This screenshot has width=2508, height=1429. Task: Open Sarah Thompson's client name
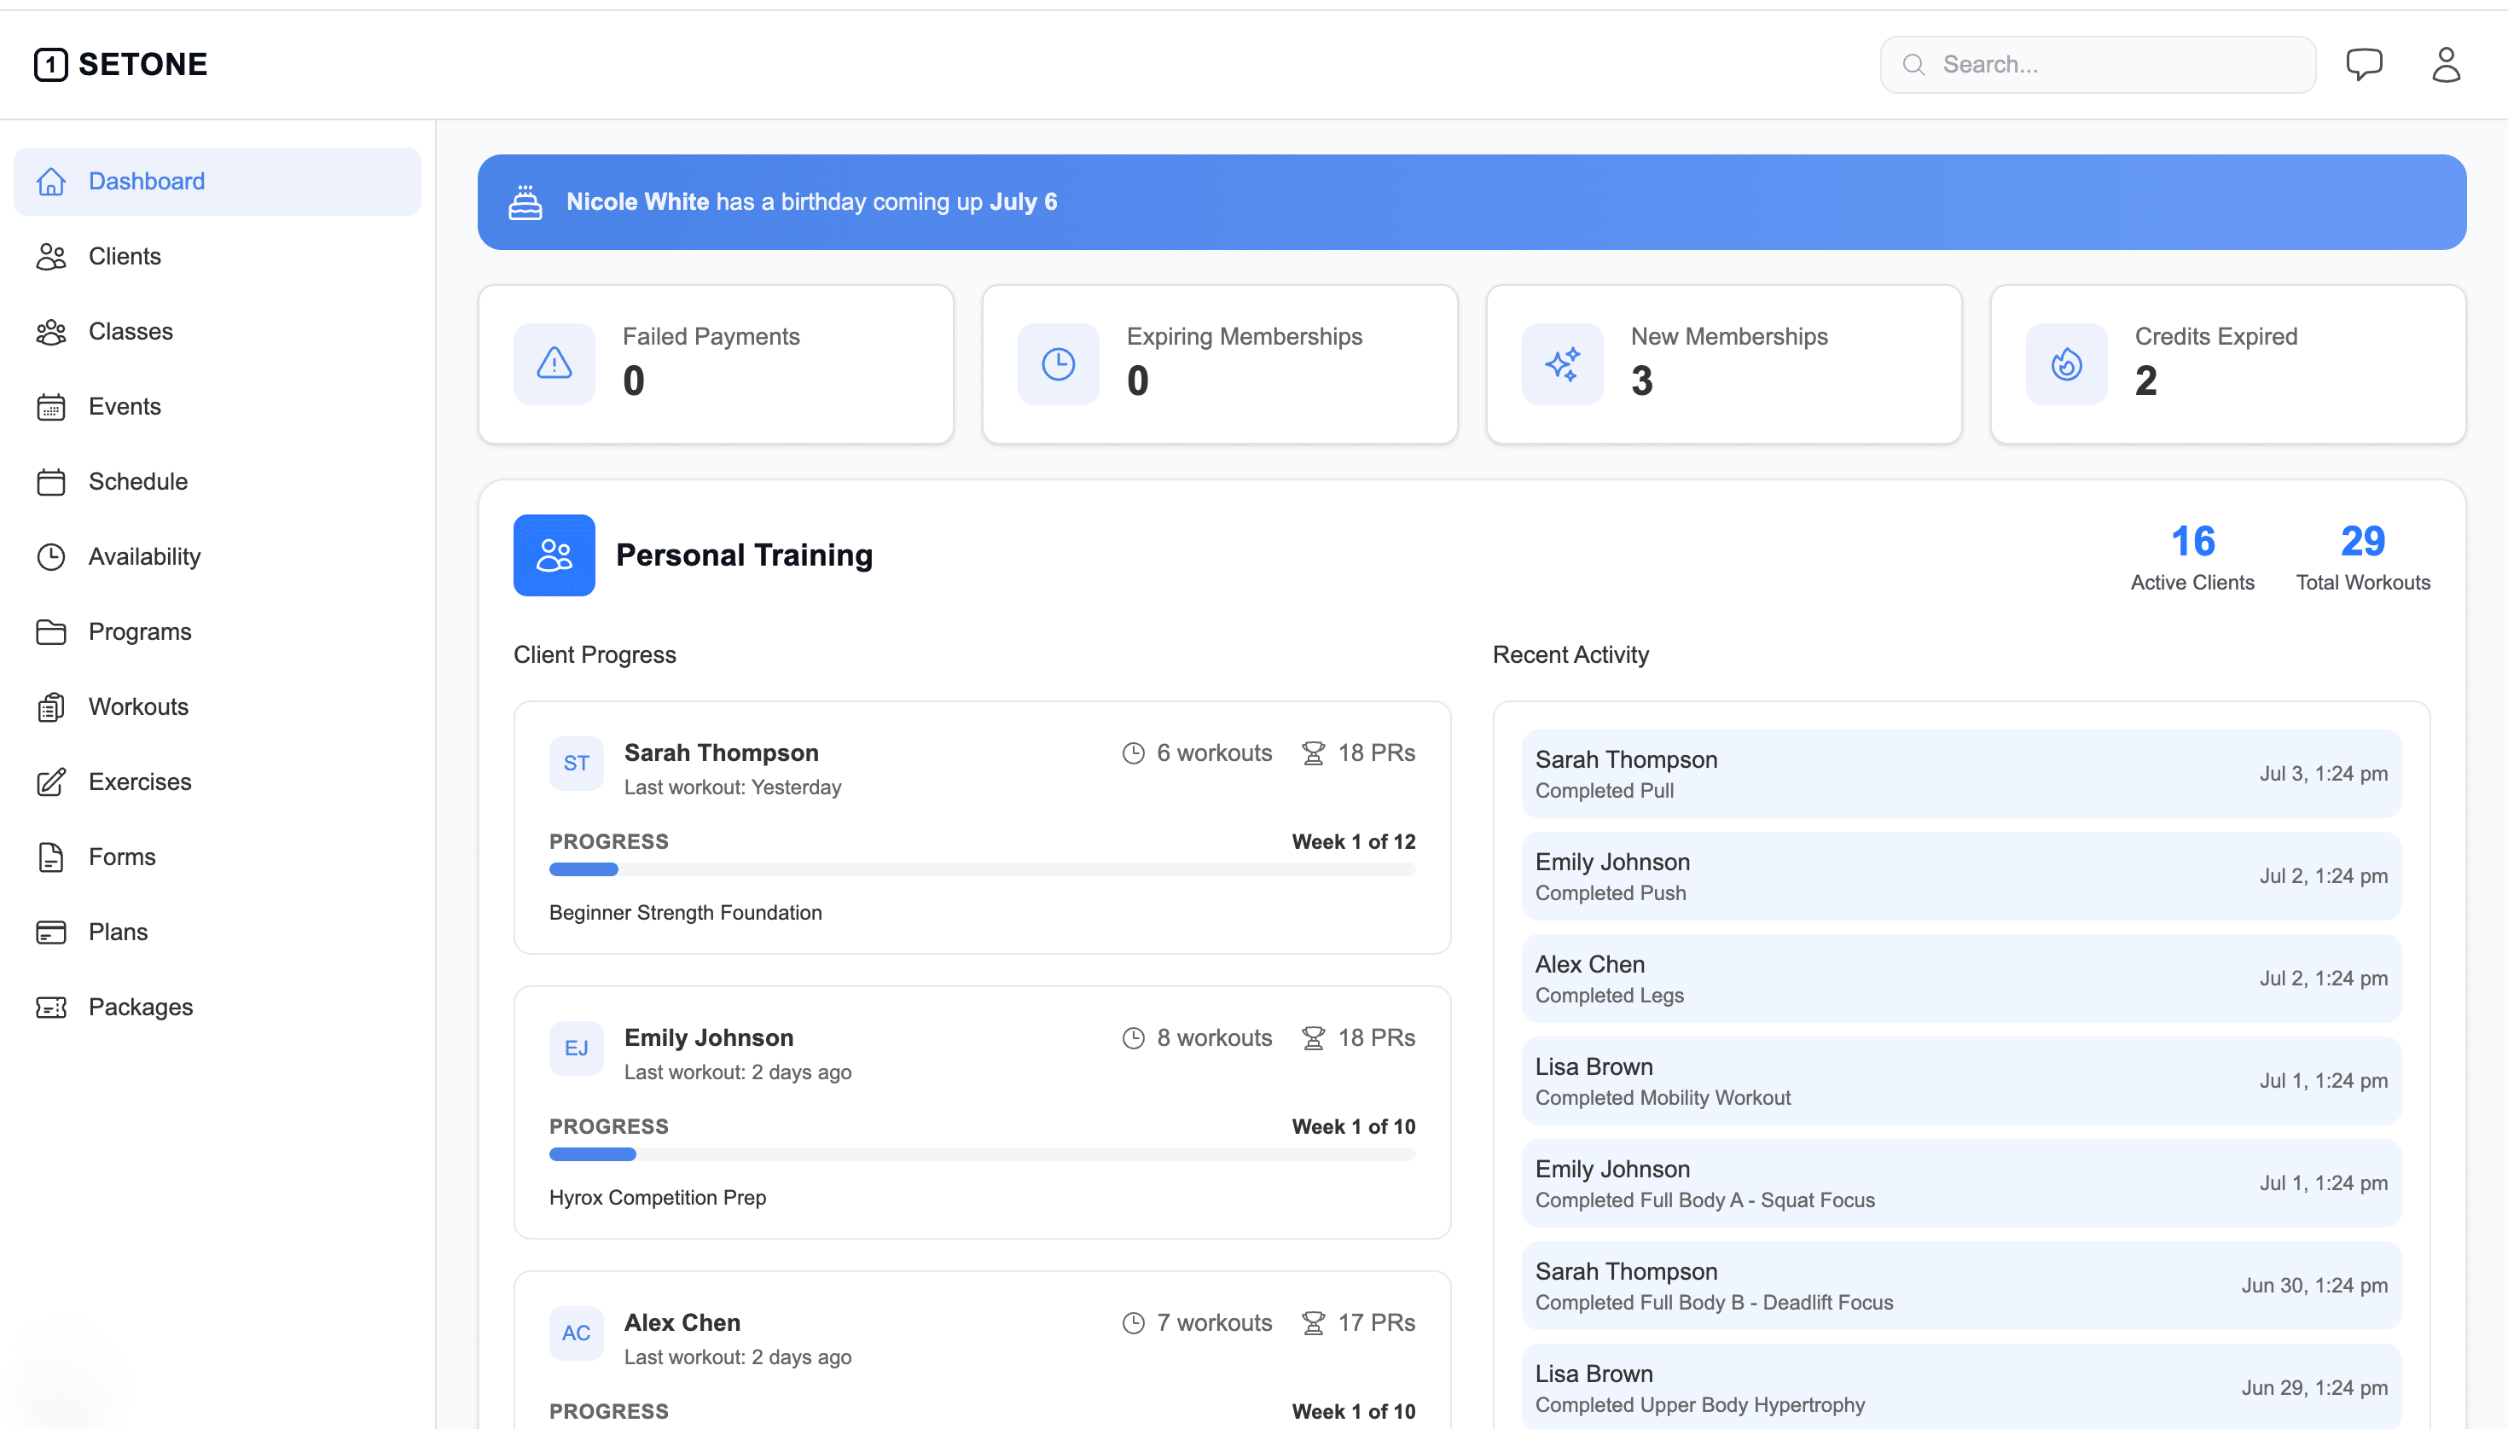tap(721, 752)
